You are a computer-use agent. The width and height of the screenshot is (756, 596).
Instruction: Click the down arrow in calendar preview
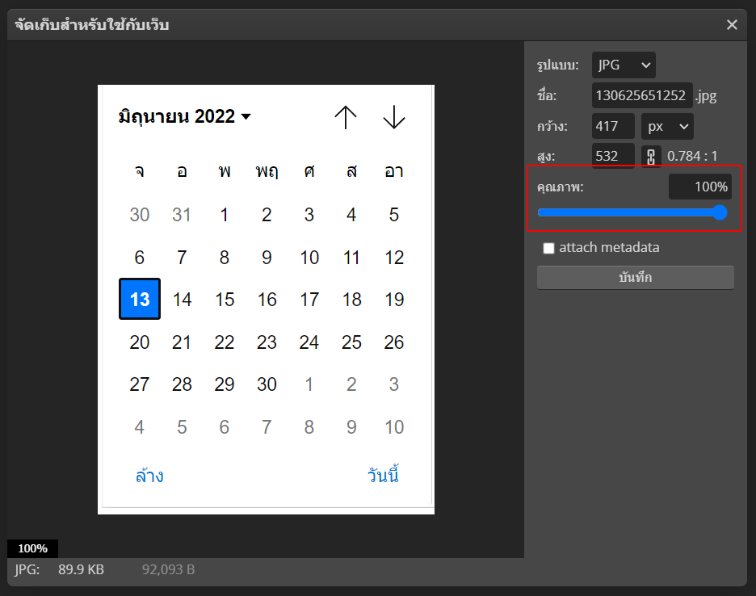point(393,117)
